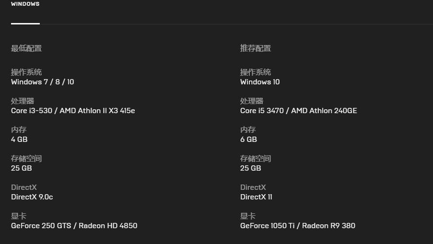Screen dimensions: 433x244
Task: Click the 内存 label under minimum specs
Action: coord(19,130)
